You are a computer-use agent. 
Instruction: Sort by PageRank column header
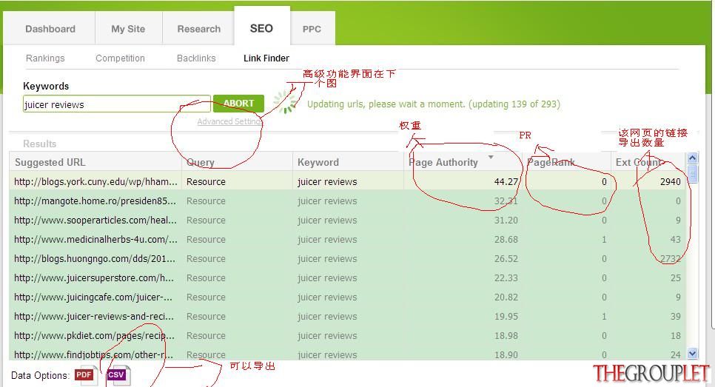[x=566, y=162]
